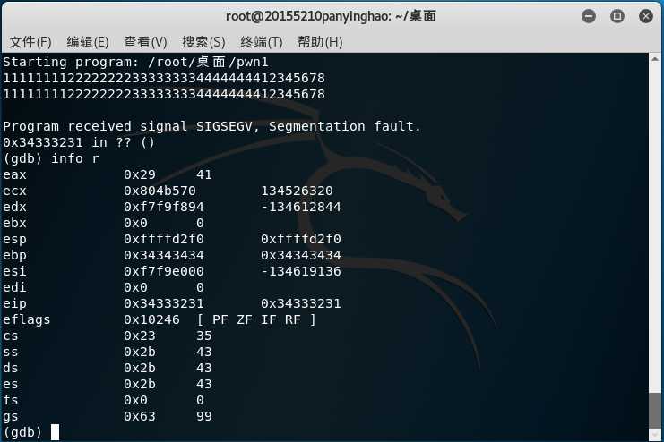Click the decimal value 134526320
Image resolution: width=664 pixels, height=442 pixels.
point(297,191)
